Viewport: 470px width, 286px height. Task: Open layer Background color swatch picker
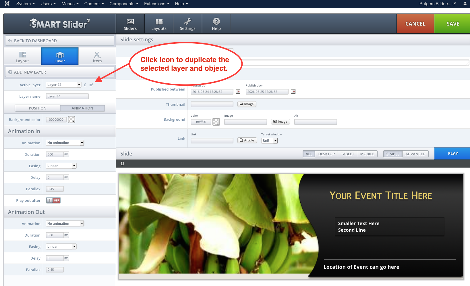(71, 120)
